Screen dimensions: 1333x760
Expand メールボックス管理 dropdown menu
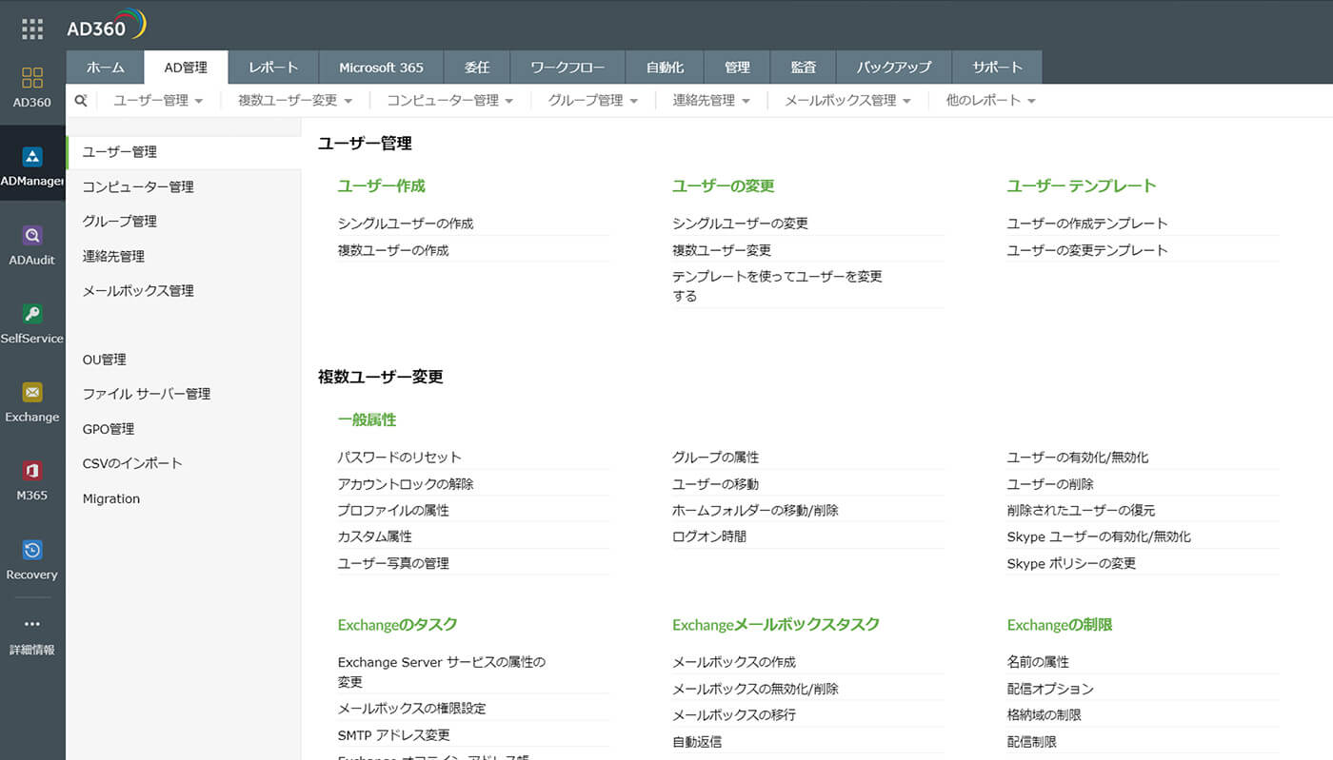click(x=848, y=100)
